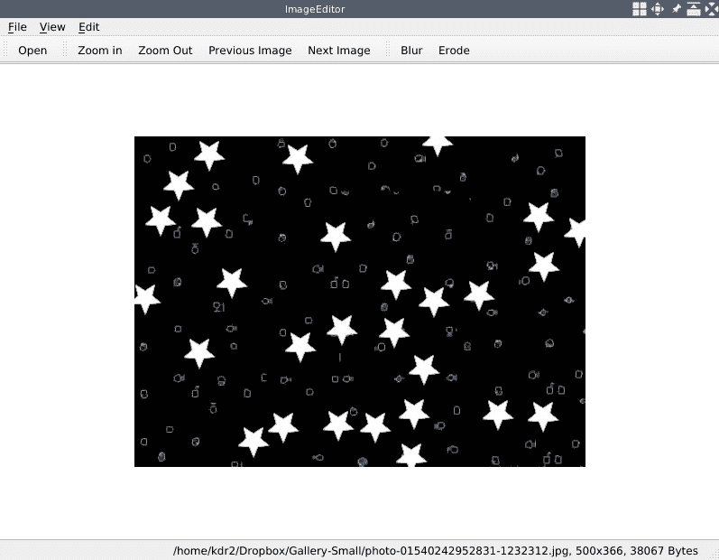This screenshot has width=719, height=560.
Task: Click Zoom Out in the toolbar
Action: click(x=165, y=51)
